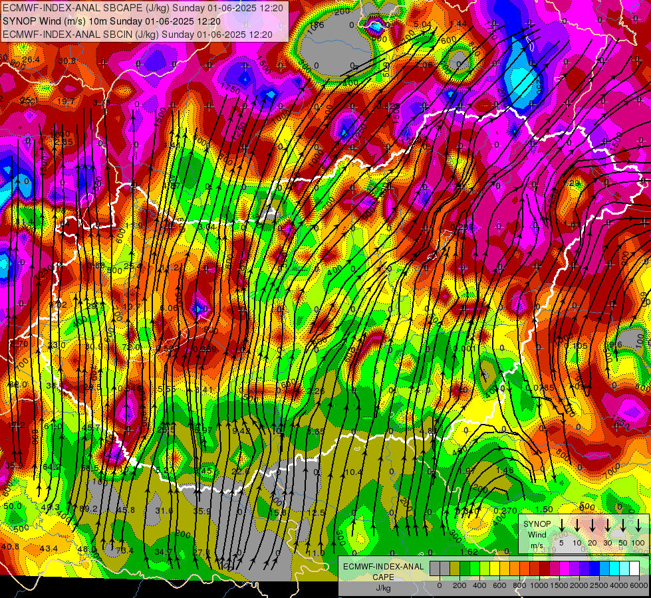The width and height of the screenshot is (651, 598).
Task: Click the 5 m/s wind arrow in legend
Action: pyautogui.click(x=562, y=526)
